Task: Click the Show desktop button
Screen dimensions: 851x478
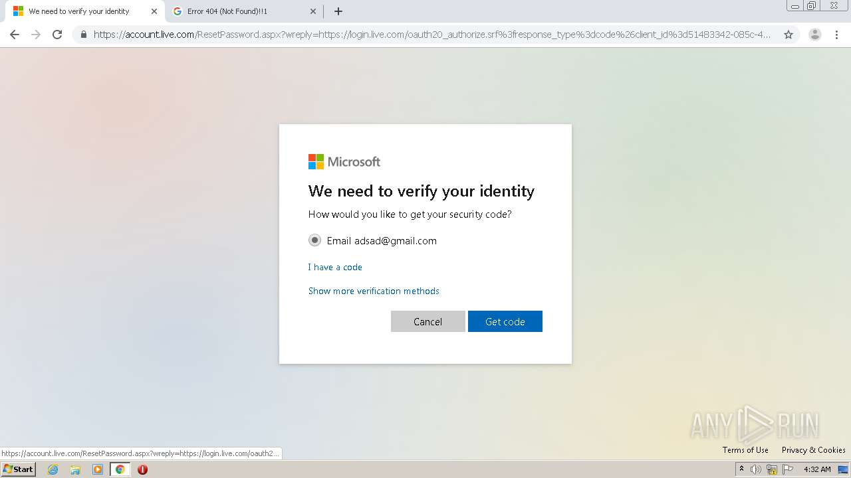Action: pyautogui.click(x=844, y=469)
